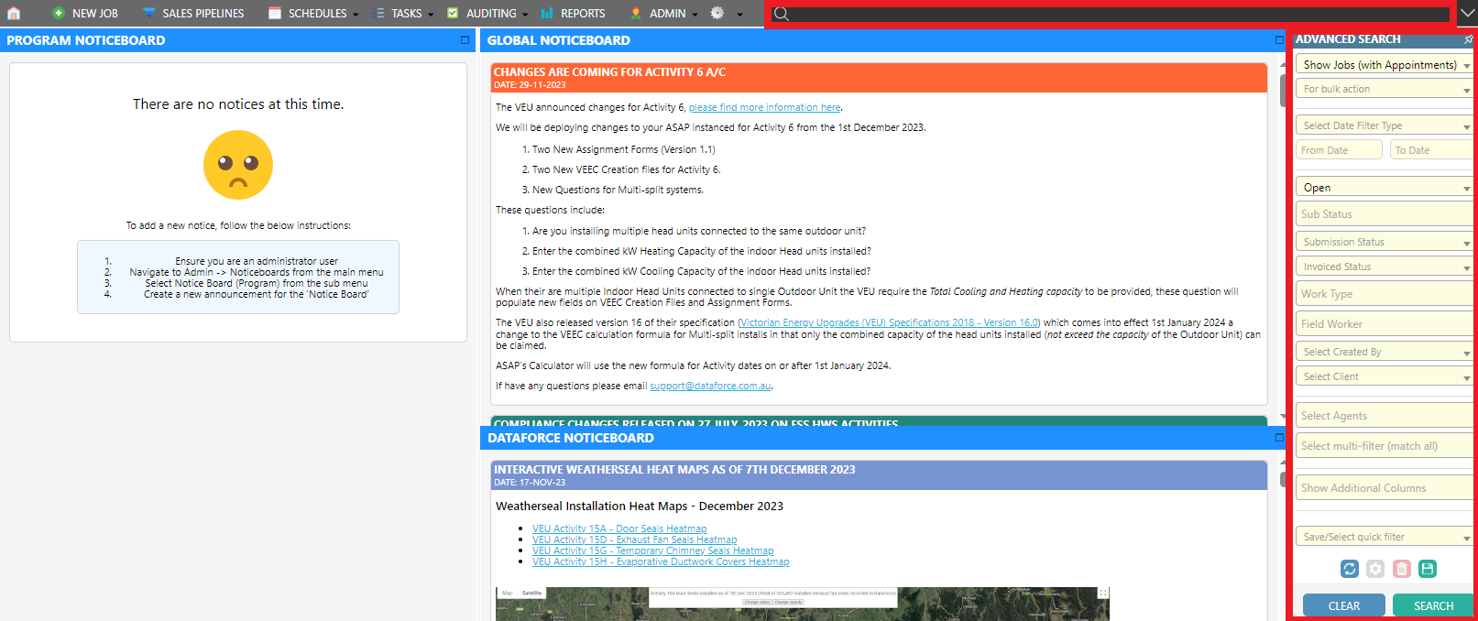The width and height of the screenshot is (1478, 621).
Task: Click the grey quick filter settings icon
Action: (1375, 569)
